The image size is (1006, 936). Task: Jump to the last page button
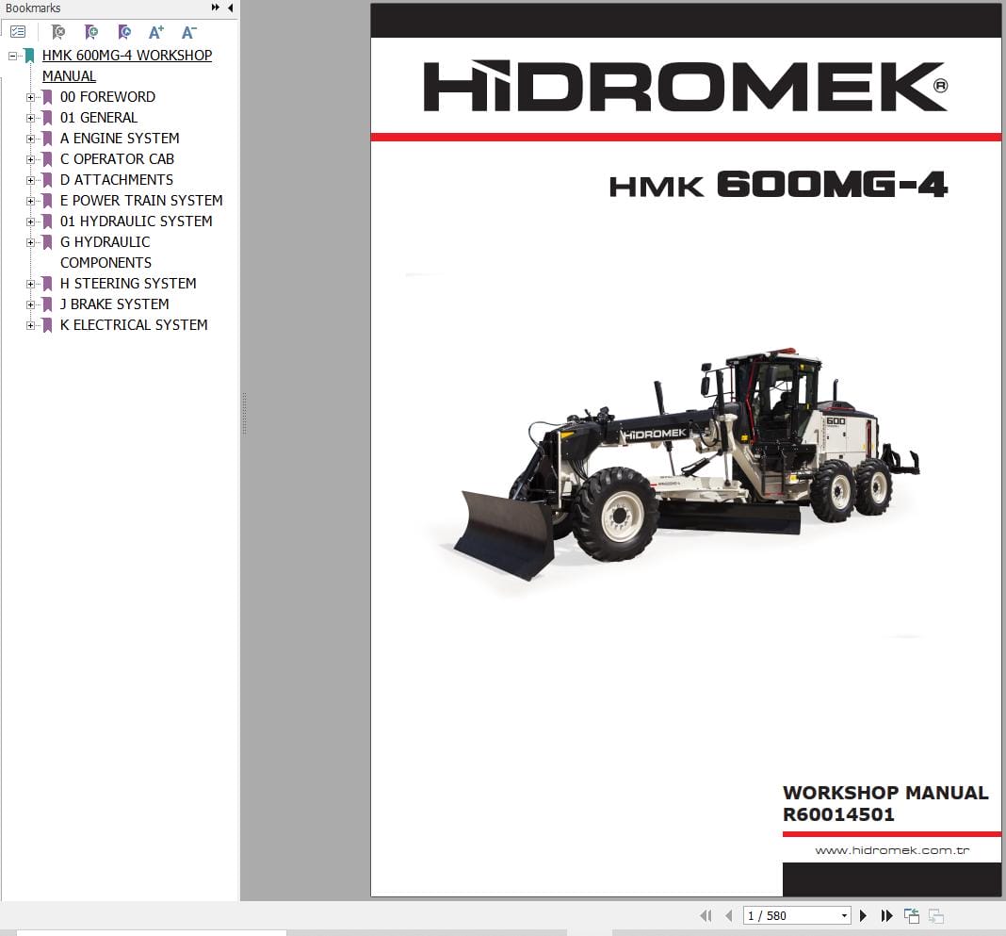click(x=886, y=915)
